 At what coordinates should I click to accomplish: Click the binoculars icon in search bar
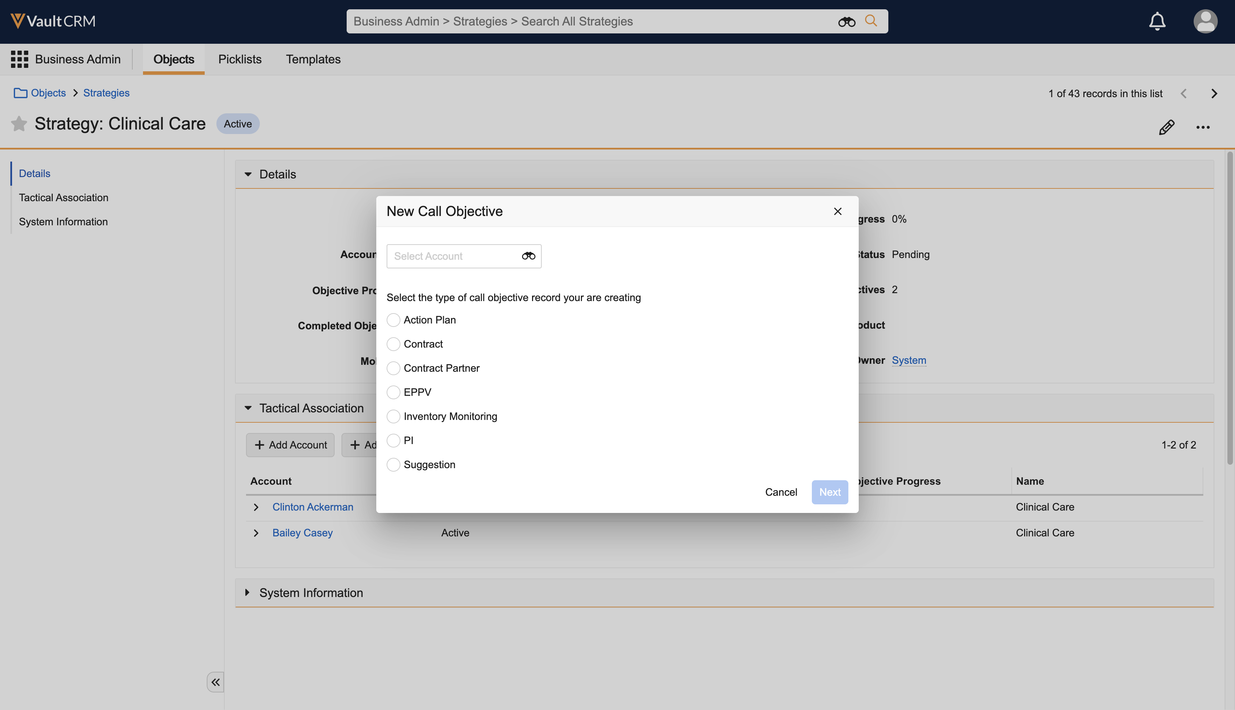click(846, 21)
